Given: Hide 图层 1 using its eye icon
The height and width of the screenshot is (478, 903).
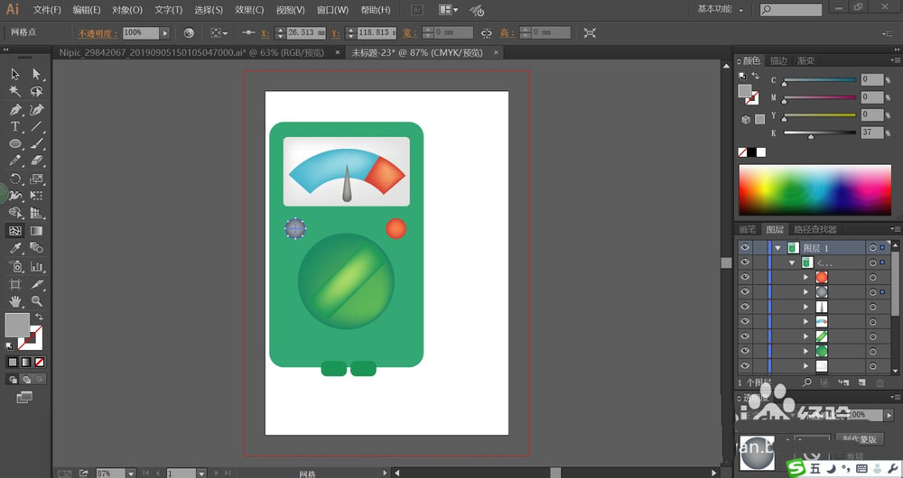Looking at the screenshot, I should tap(745, 248).
